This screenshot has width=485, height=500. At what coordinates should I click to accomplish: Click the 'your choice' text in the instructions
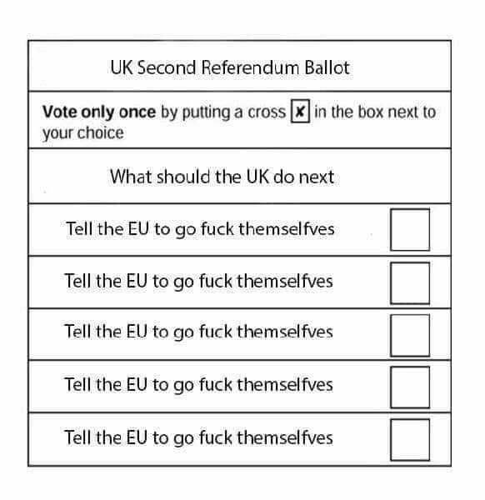pos(82,133)
